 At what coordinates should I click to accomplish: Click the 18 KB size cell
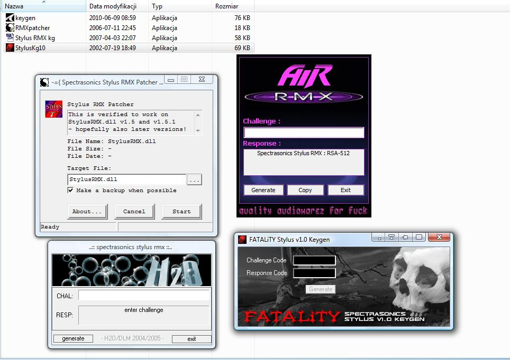pos(242,28)
